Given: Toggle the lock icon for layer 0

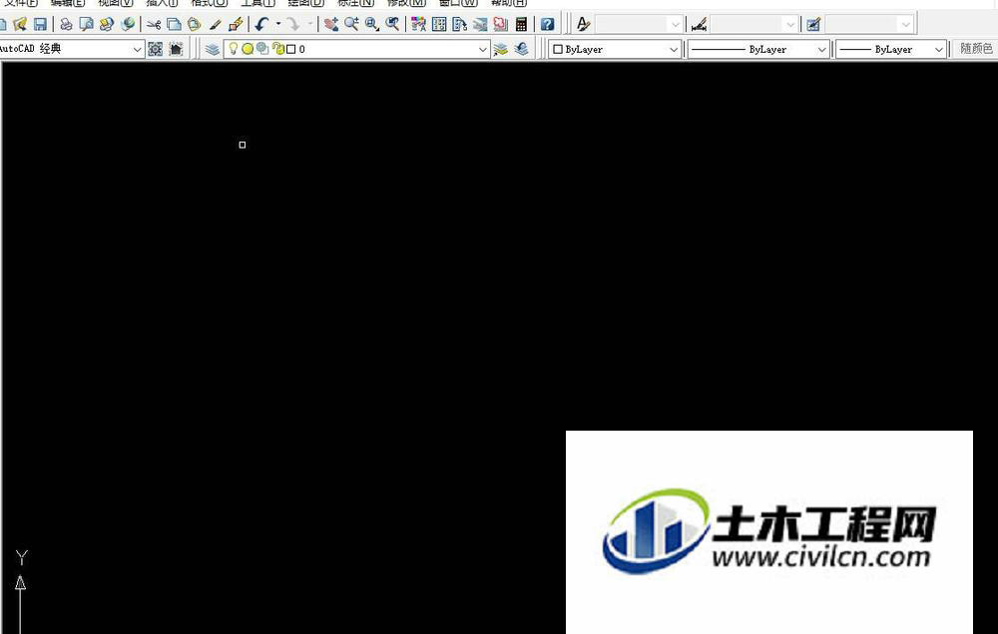Looking at the screenshot, I should coord(278,48).
